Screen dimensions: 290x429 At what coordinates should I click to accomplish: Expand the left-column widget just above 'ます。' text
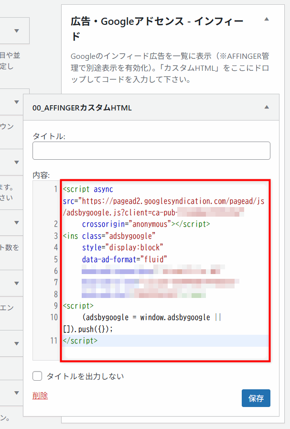tap(17, 162)
